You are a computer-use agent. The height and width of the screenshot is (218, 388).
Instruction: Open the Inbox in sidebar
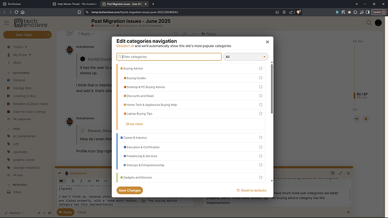point(17,192)
